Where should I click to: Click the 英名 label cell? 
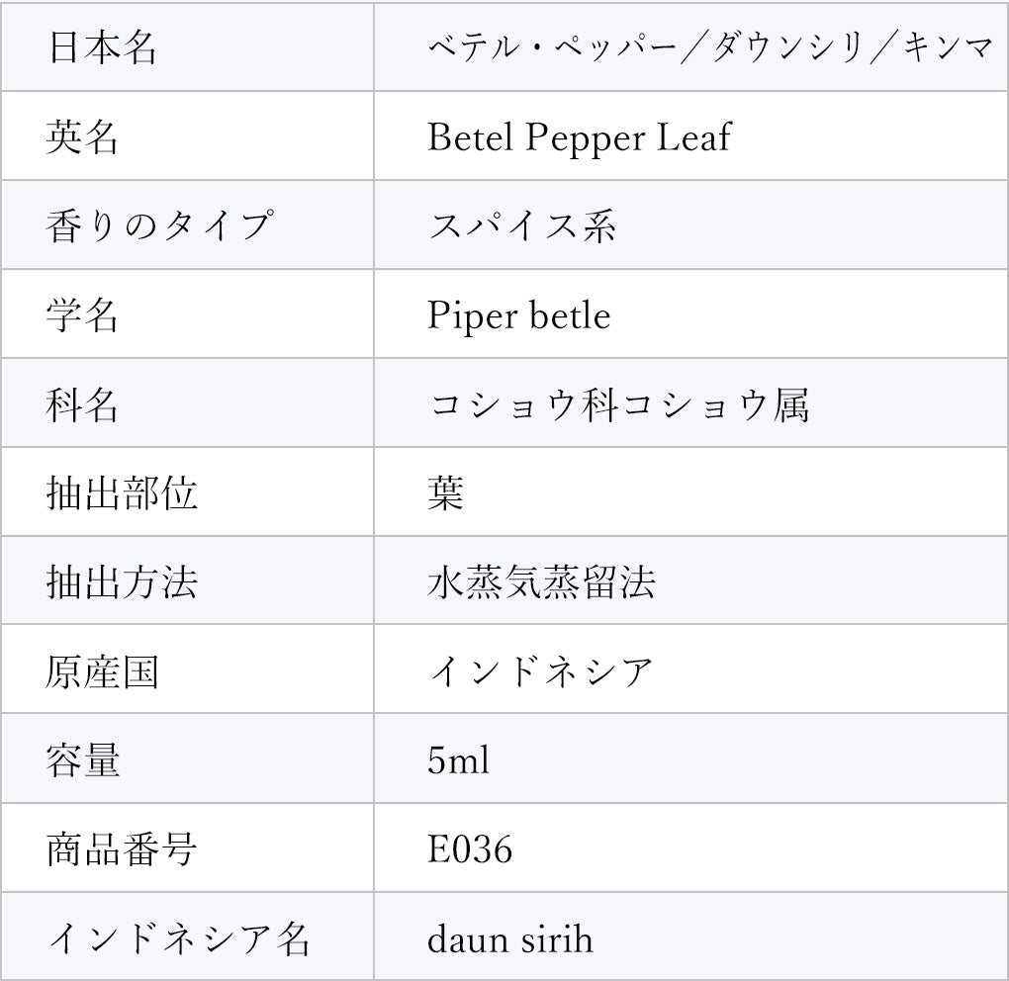coord(82,136)
